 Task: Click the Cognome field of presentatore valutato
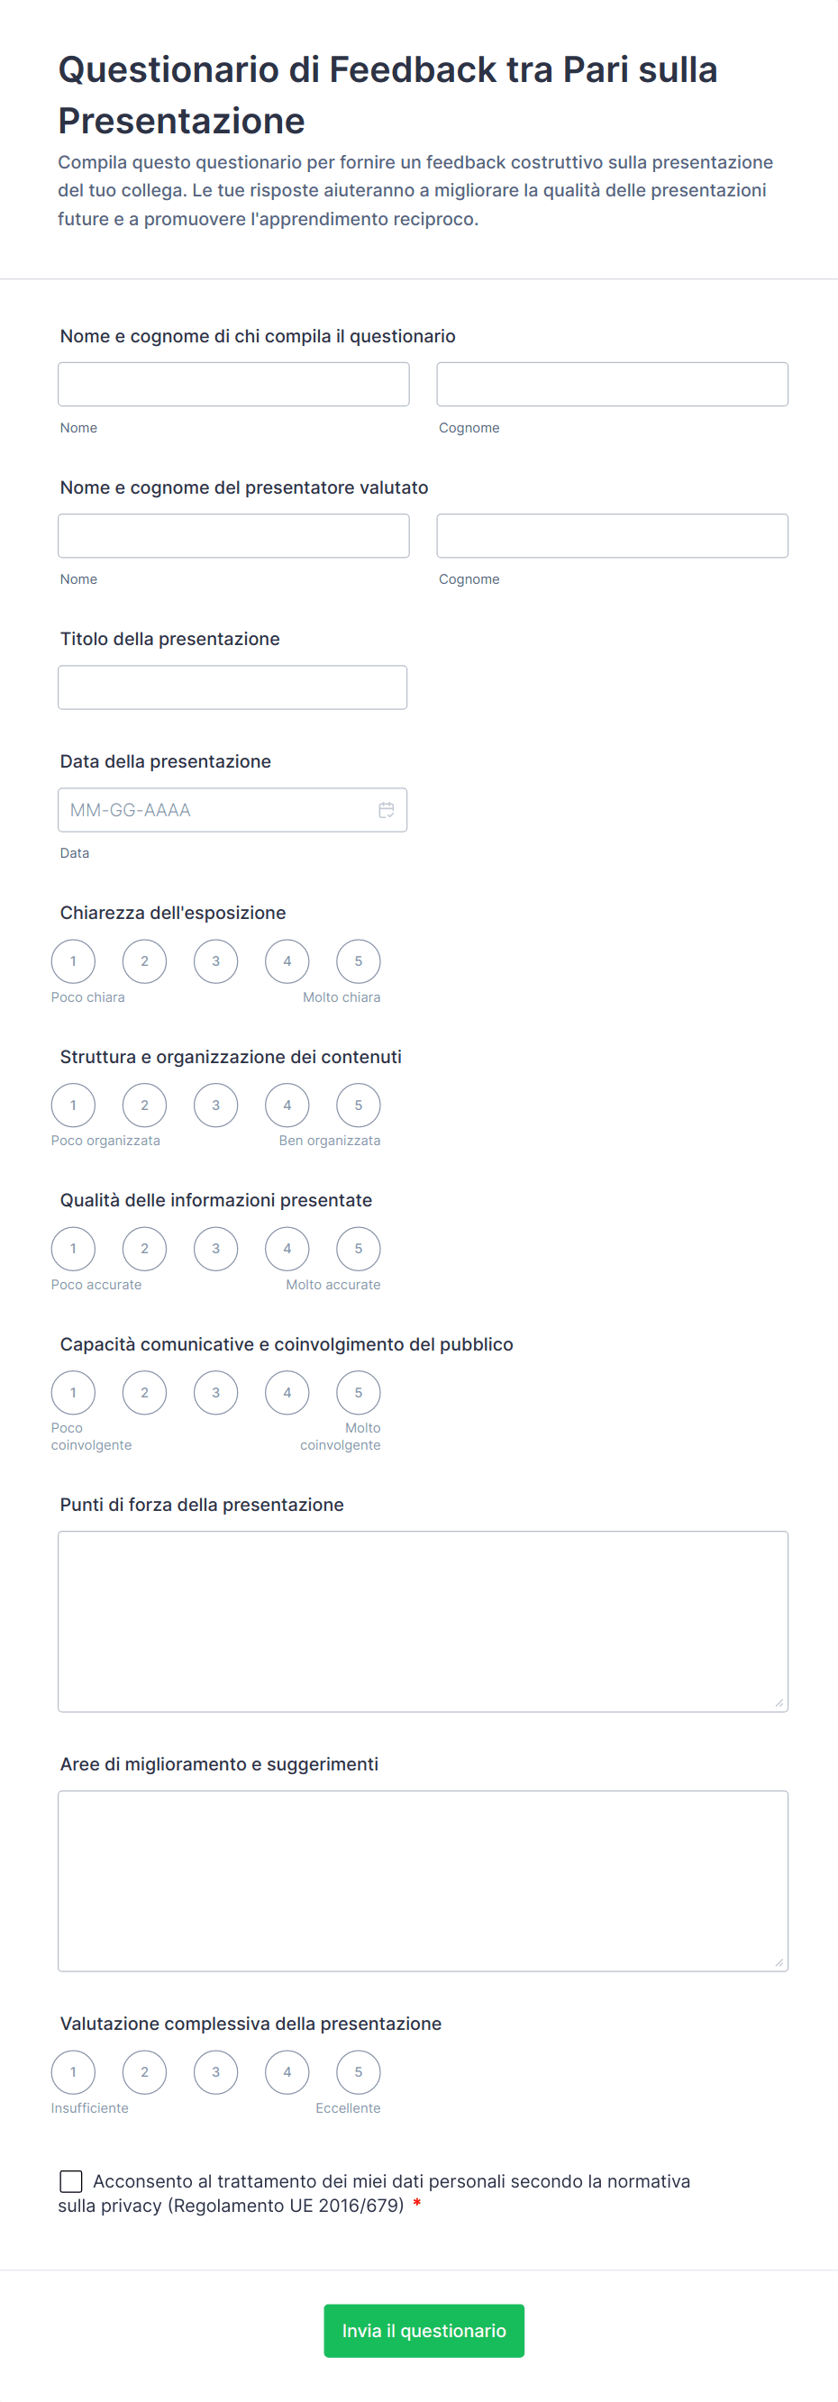point(613,535)
